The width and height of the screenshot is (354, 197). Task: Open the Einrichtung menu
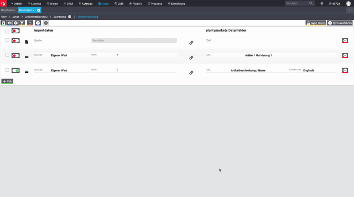[x=176, y=4]
